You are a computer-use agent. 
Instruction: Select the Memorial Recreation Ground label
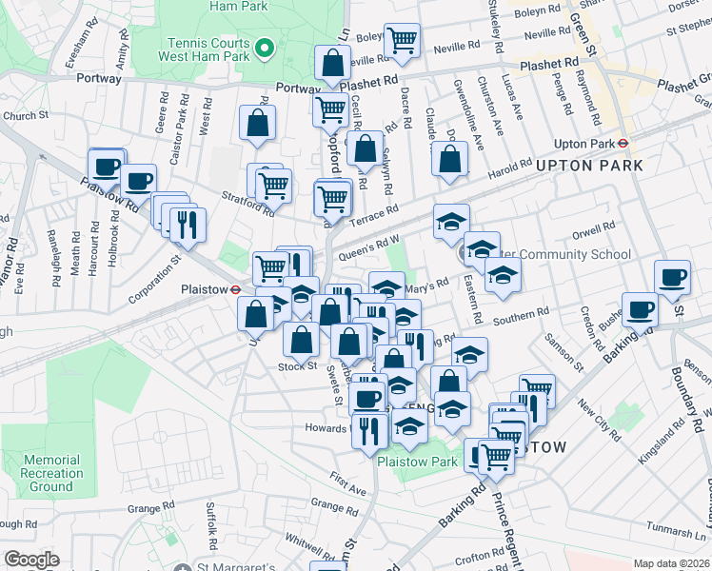51,473
